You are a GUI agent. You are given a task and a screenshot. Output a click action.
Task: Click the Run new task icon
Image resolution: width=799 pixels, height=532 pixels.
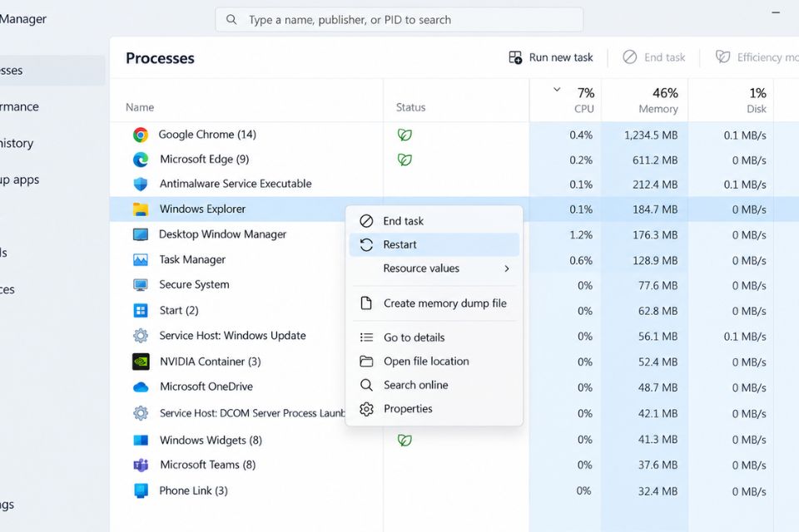pos(516,57)
